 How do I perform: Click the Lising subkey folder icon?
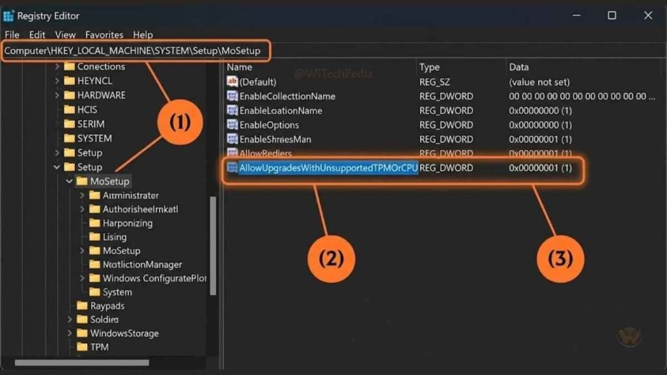coord(95,237)
